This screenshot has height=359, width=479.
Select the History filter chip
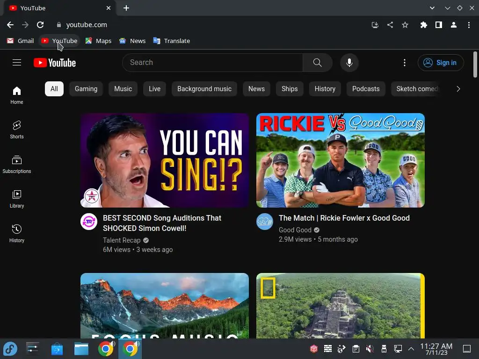tap(325, 89)
